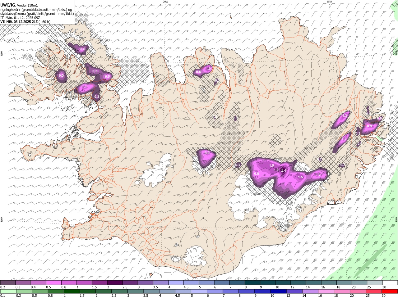The image size is (398, 298).
Task: Click the 20–25 pink rain scale swatch
Action: click(x=358, y=291)
